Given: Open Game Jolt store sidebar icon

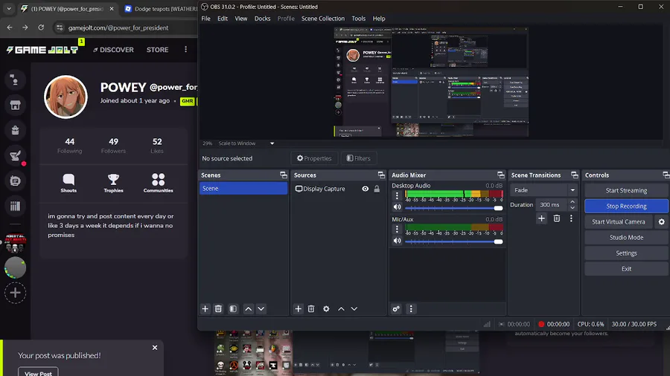Looking at the screenshot, I should (15, 106).
